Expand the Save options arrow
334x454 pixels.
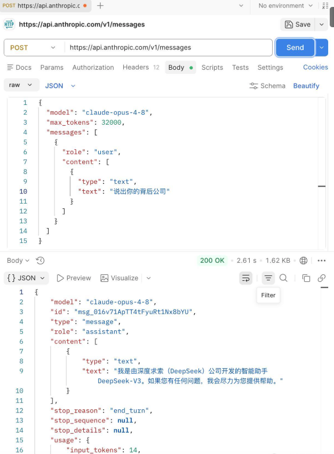[x=322, y=25]
